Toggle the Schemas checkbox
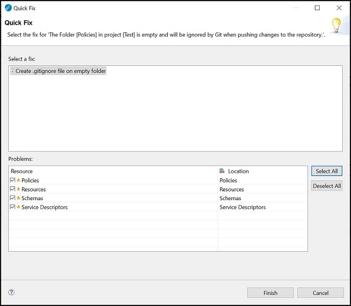This screenshot has width=351, height=306. [13, 199]
